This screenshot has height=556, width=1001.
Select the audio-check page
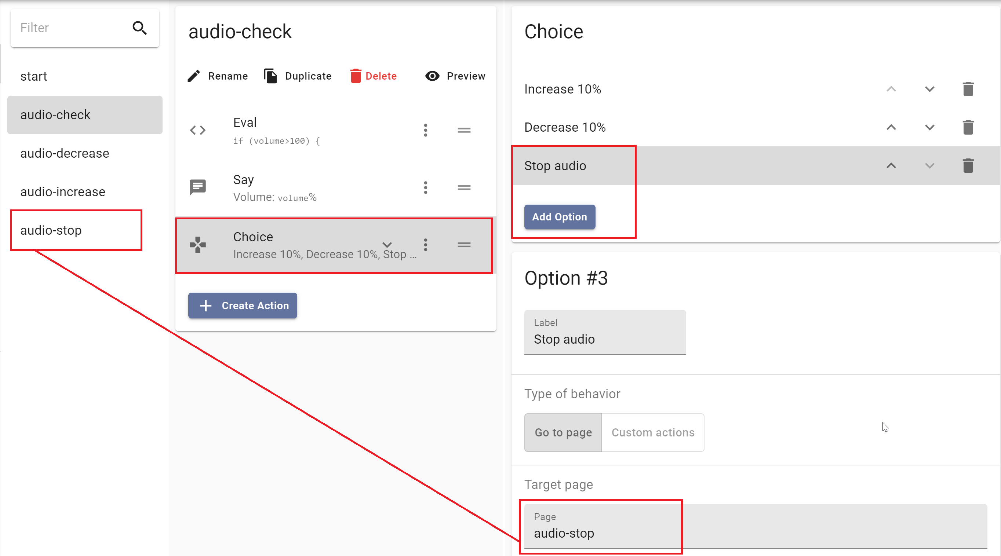[85, 115]
